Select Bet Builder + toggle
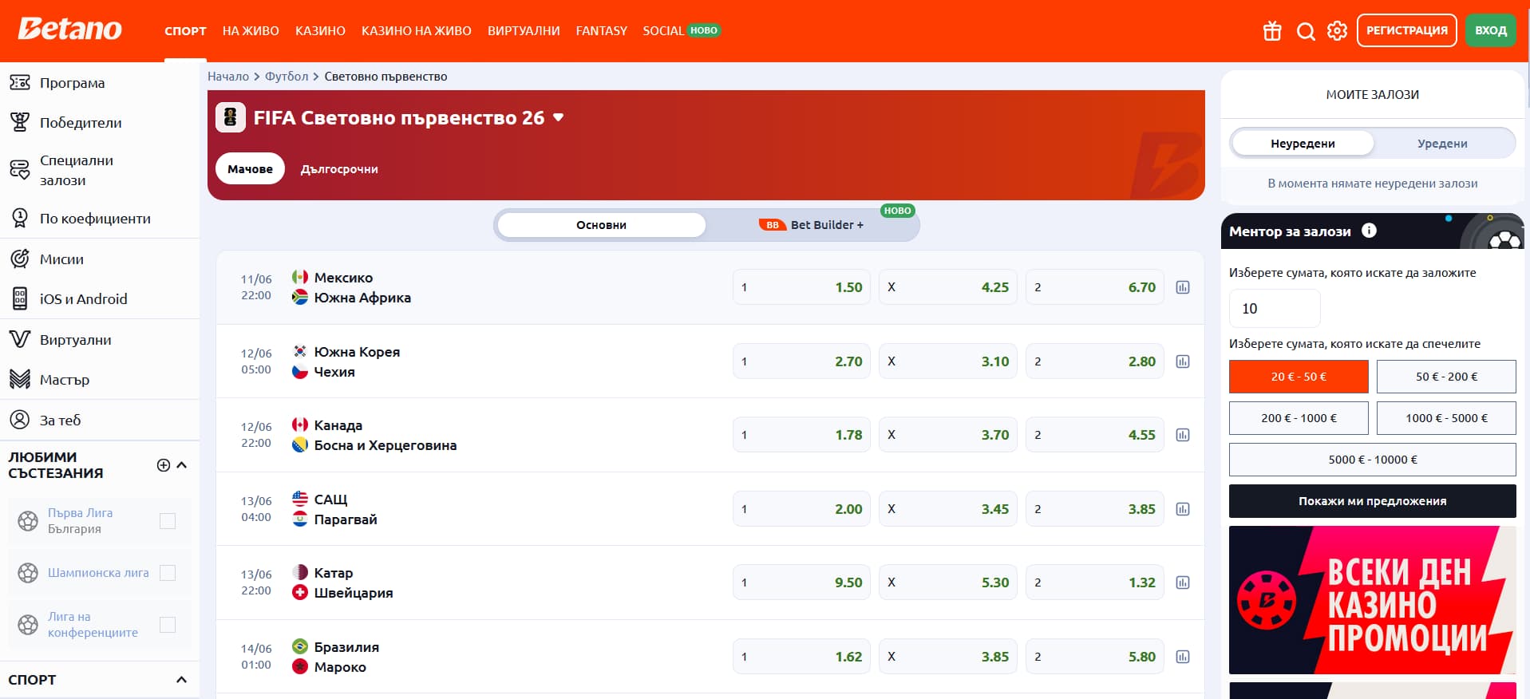Viewport: 1530px width, 699px height. pyautogui.click(x=812, y=225)
